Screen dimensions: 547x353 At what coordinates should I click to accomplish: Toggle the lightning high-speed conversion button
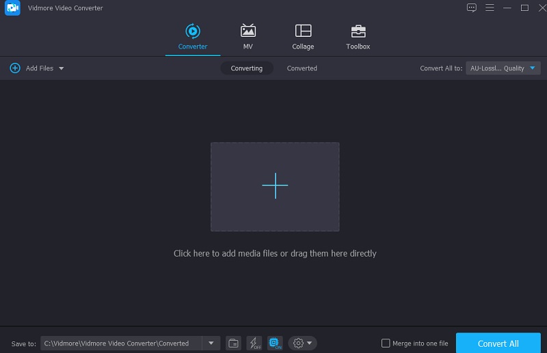254,343
